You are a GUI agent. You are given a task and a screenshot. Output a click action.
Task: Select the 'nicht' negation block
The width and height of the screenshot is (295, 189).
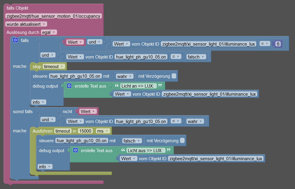pos(67,112)
